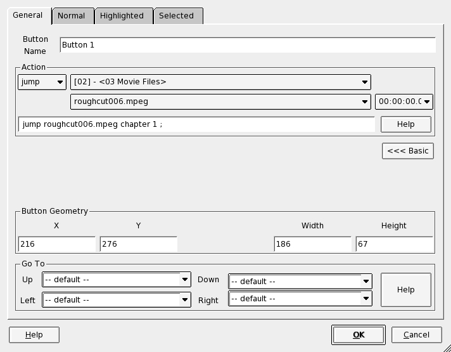Focus the jump command text field

pyautogui.click(x=196, y=124)
